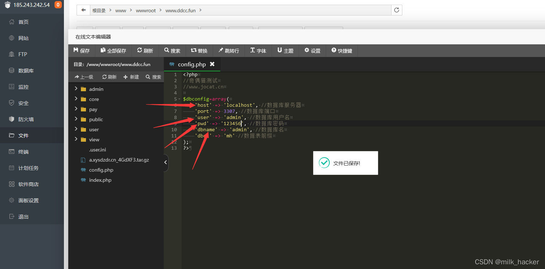This screenshot has width=545, height=269.
Task: Open the 网站 websites section
Action: tap(23, 38)
